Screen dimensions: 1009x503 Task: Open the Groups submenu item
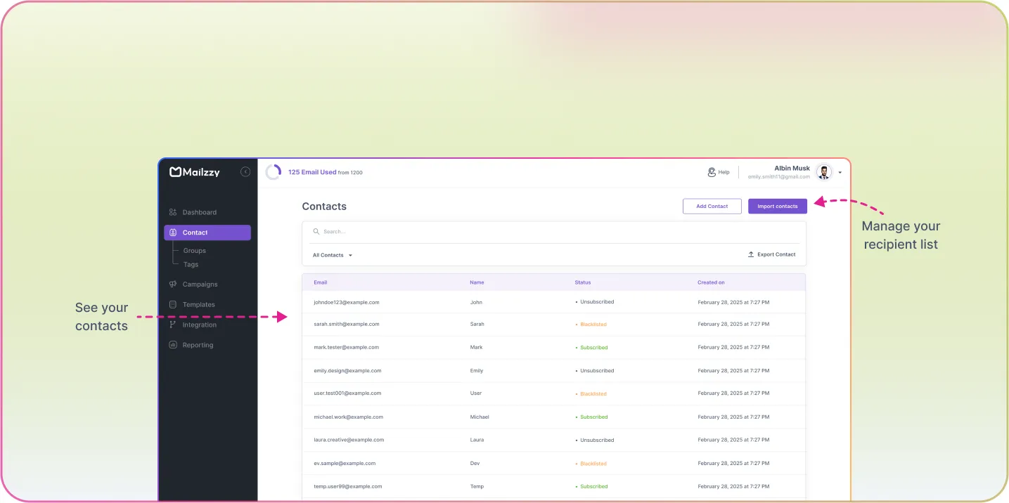pyautogui.click(x=194, y=250)
